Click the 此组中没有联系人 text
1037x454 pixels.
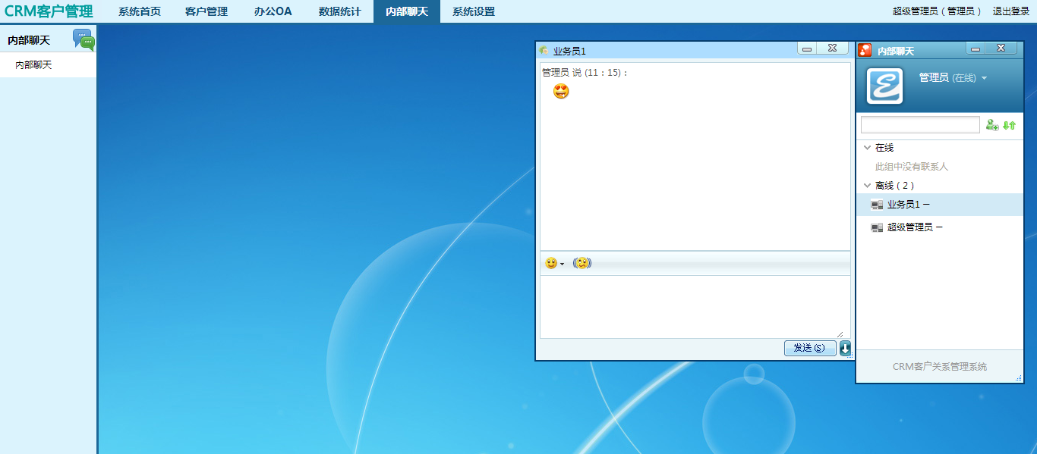tap(912, 167)
